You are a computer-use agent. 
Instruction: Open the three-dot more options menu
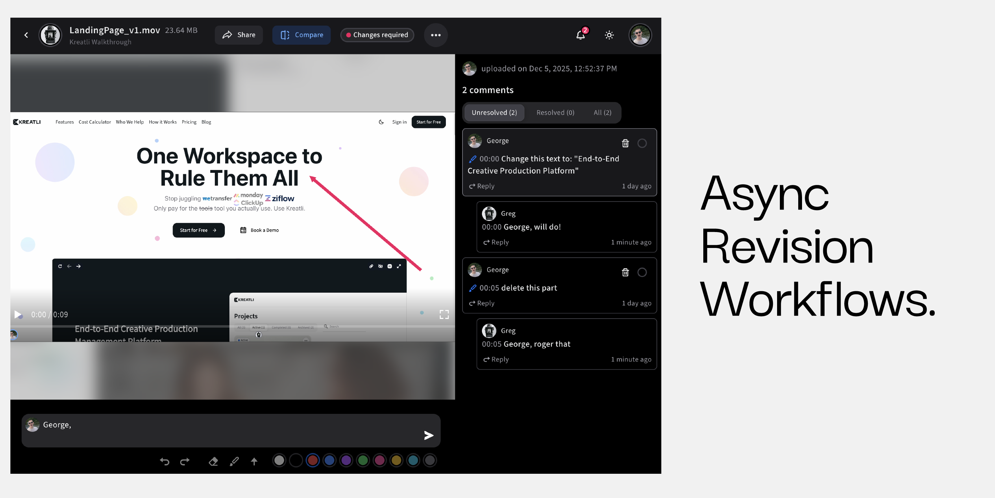click(x=436, y=35)
